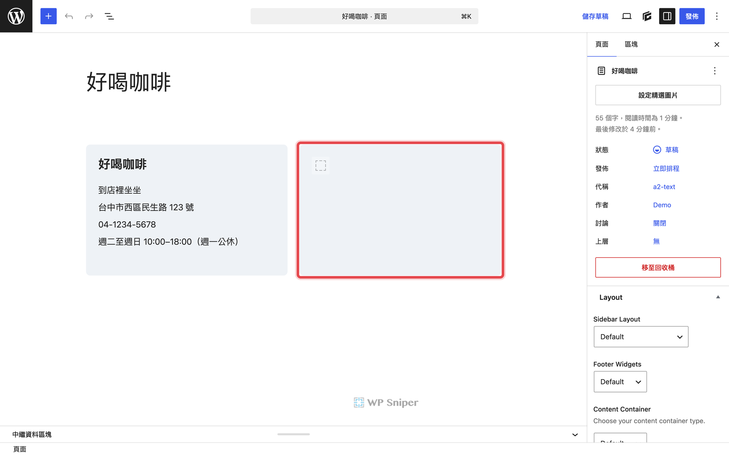Viewport: 729px width, 455px height.
Task: Switch to the 區塊 sidebar tab
Action: 631,44
